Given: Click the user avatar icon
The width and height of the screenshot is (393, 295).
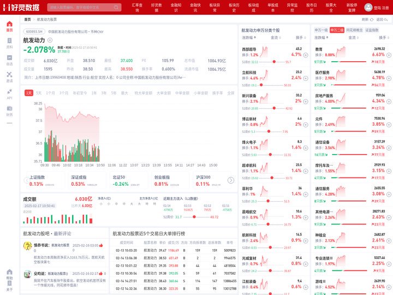Looking at the screenshot, I should click(x=368, y=7).
